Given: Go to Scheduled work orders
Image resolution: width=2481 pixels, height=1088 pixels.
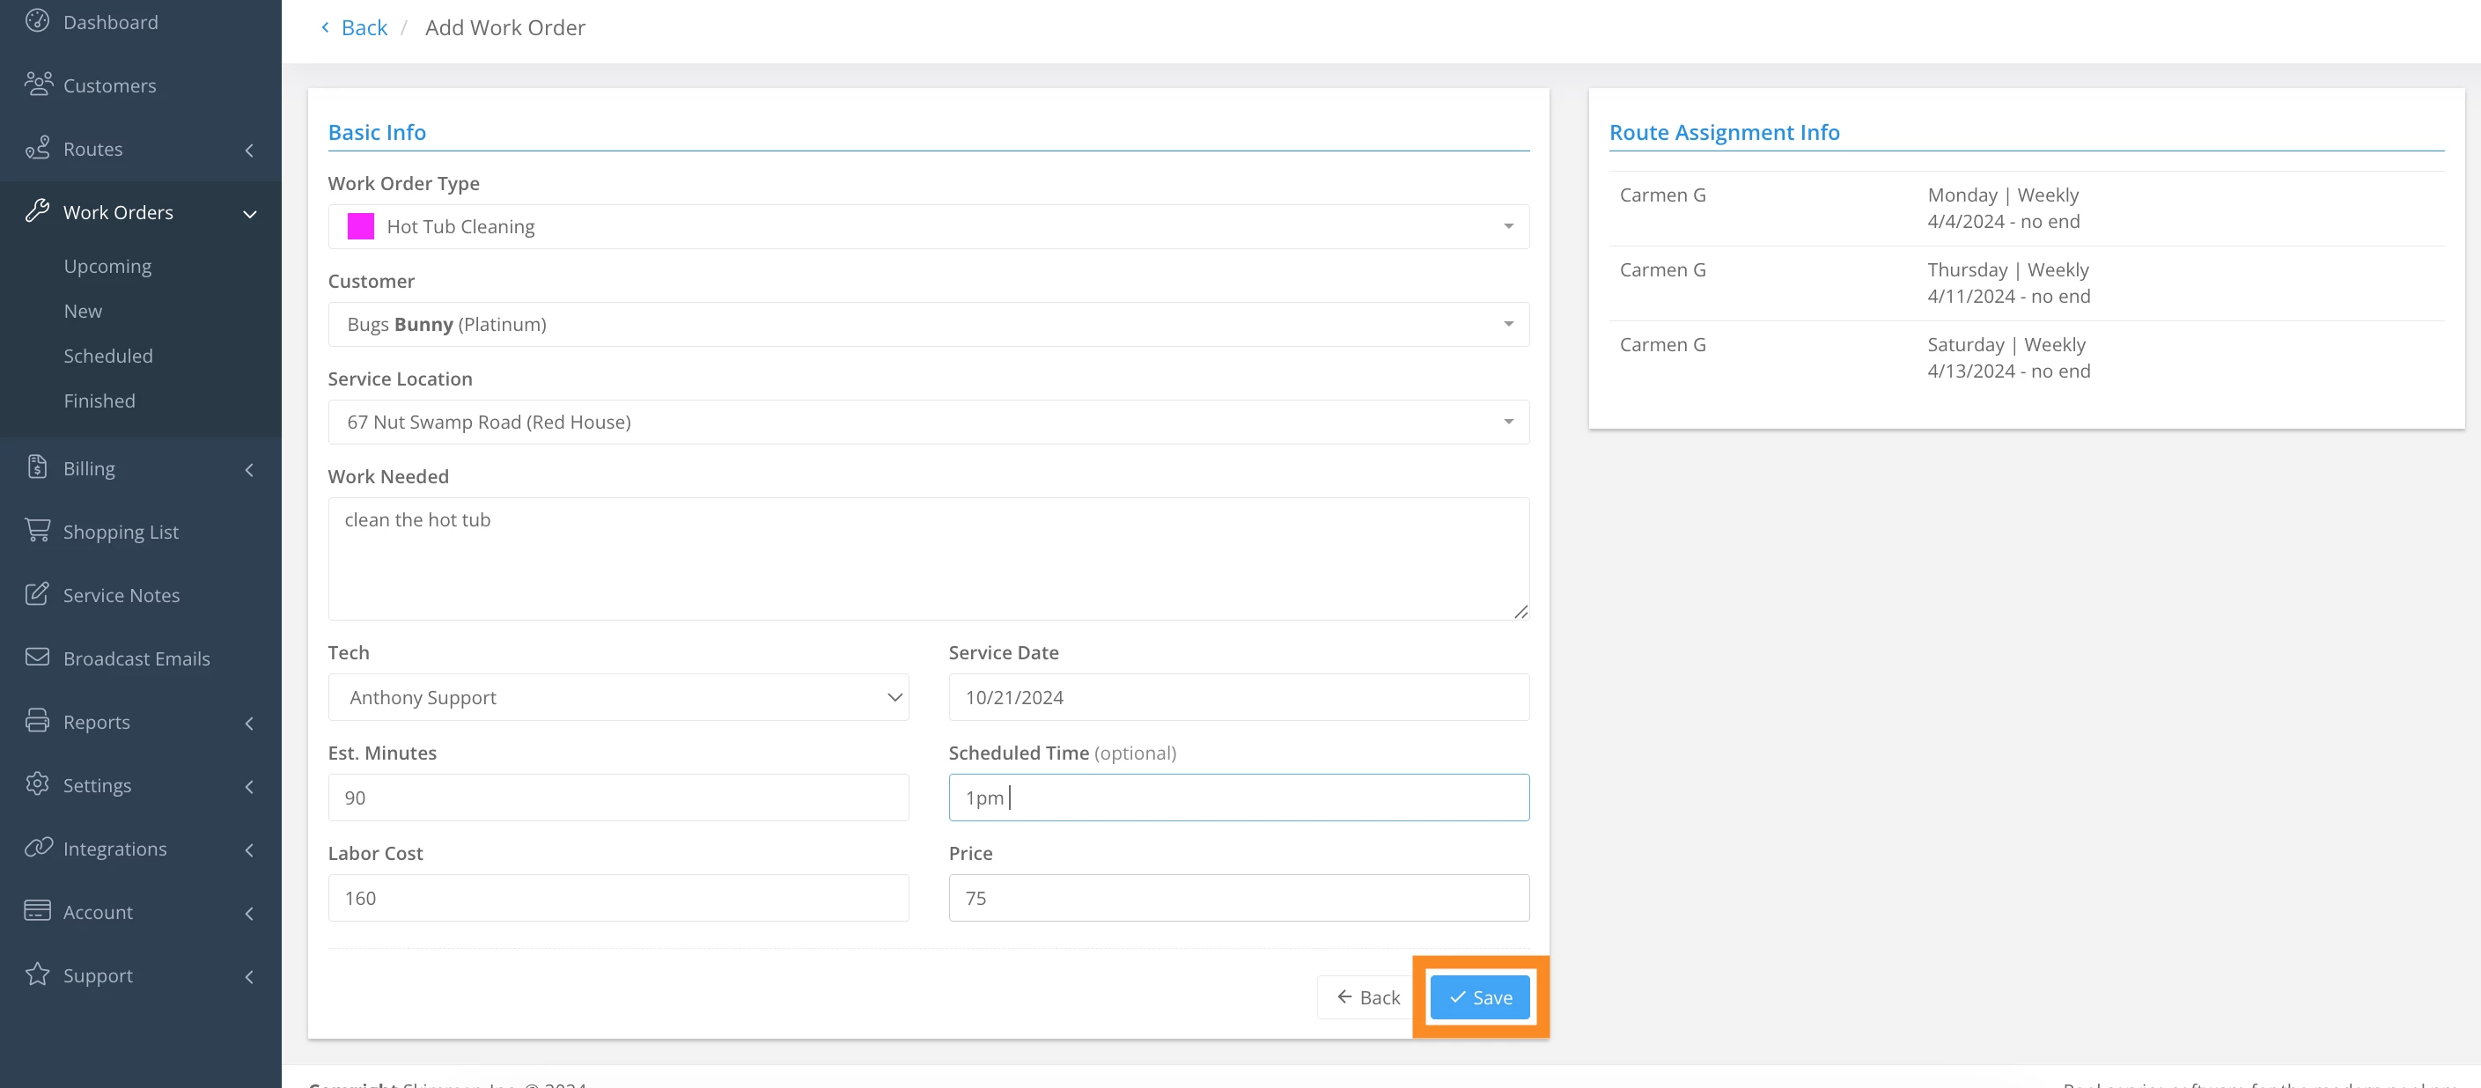Looking at the screenshot, I should coord(108,356).
